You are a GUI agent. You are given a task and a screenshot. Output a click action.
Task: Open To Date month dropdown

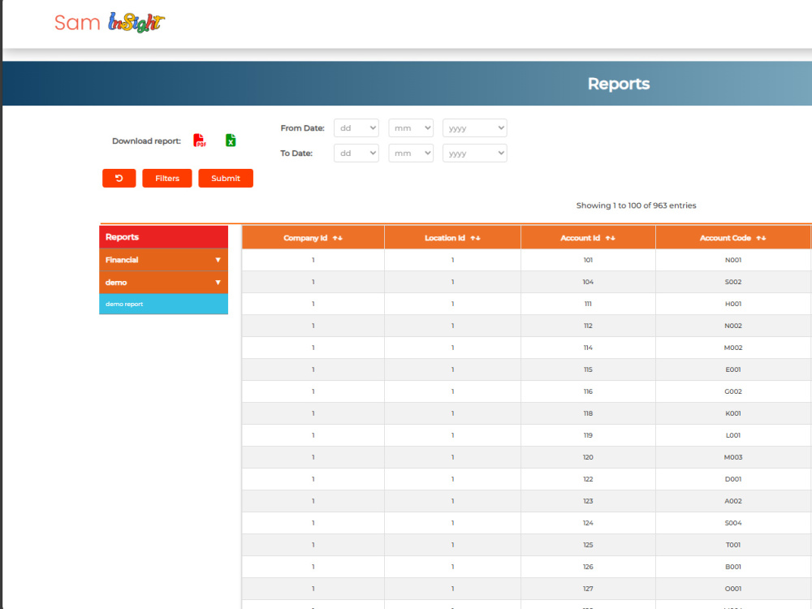point(411,153)
